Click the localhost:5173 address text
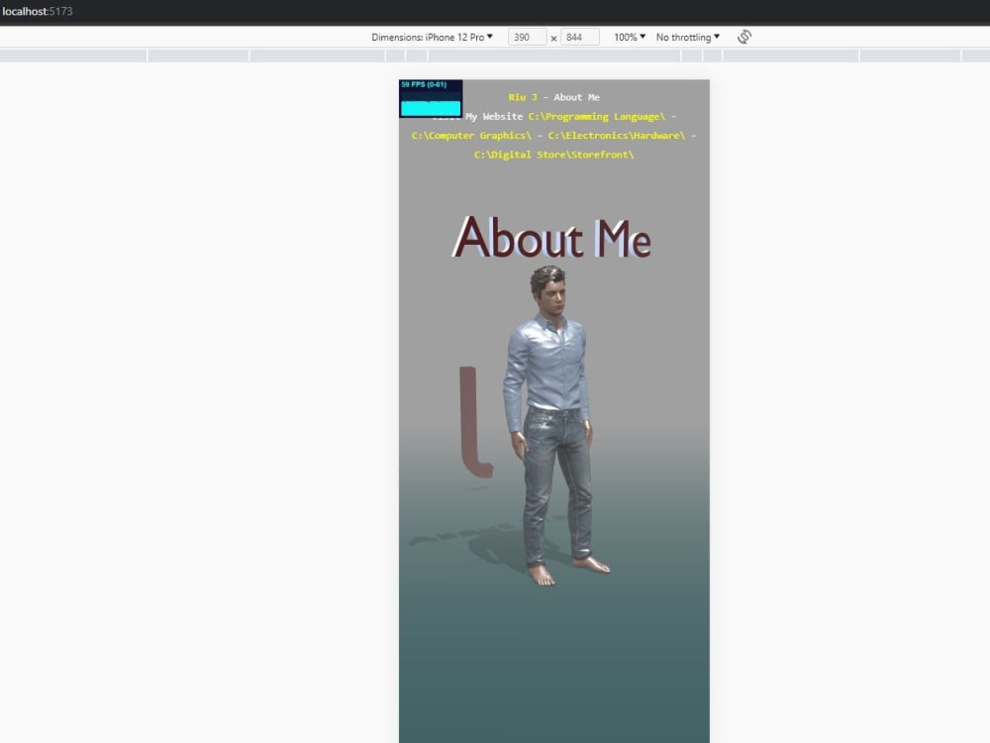This screenshot has height=743, width=990. [38, 11]
